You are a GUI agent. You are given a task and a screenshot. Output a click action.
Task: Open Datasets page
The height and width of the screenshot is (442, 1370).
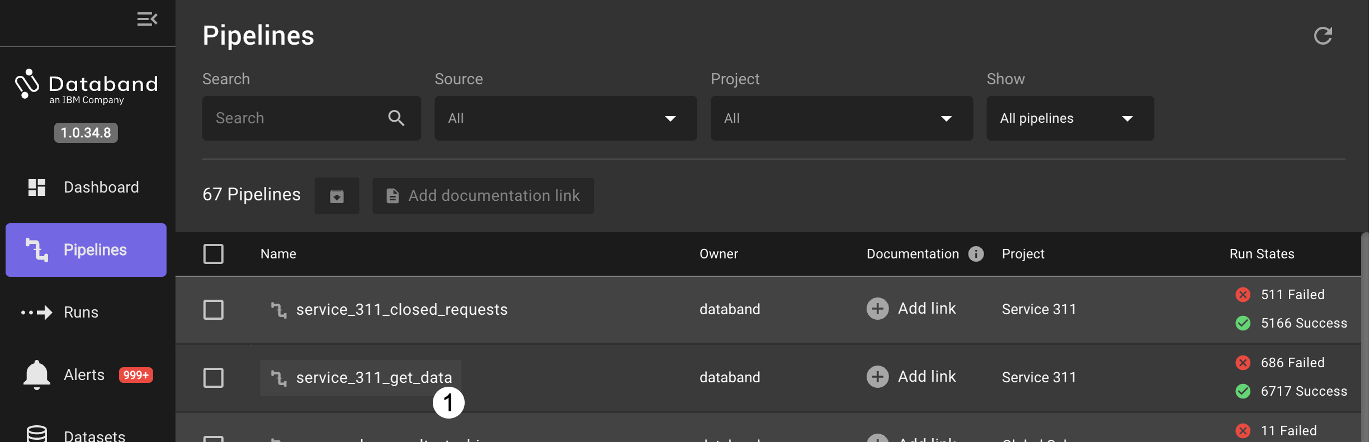point(86,435)
